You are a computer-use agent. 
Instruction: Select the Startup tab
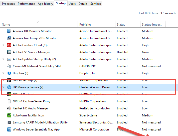(x=61, y=3)
